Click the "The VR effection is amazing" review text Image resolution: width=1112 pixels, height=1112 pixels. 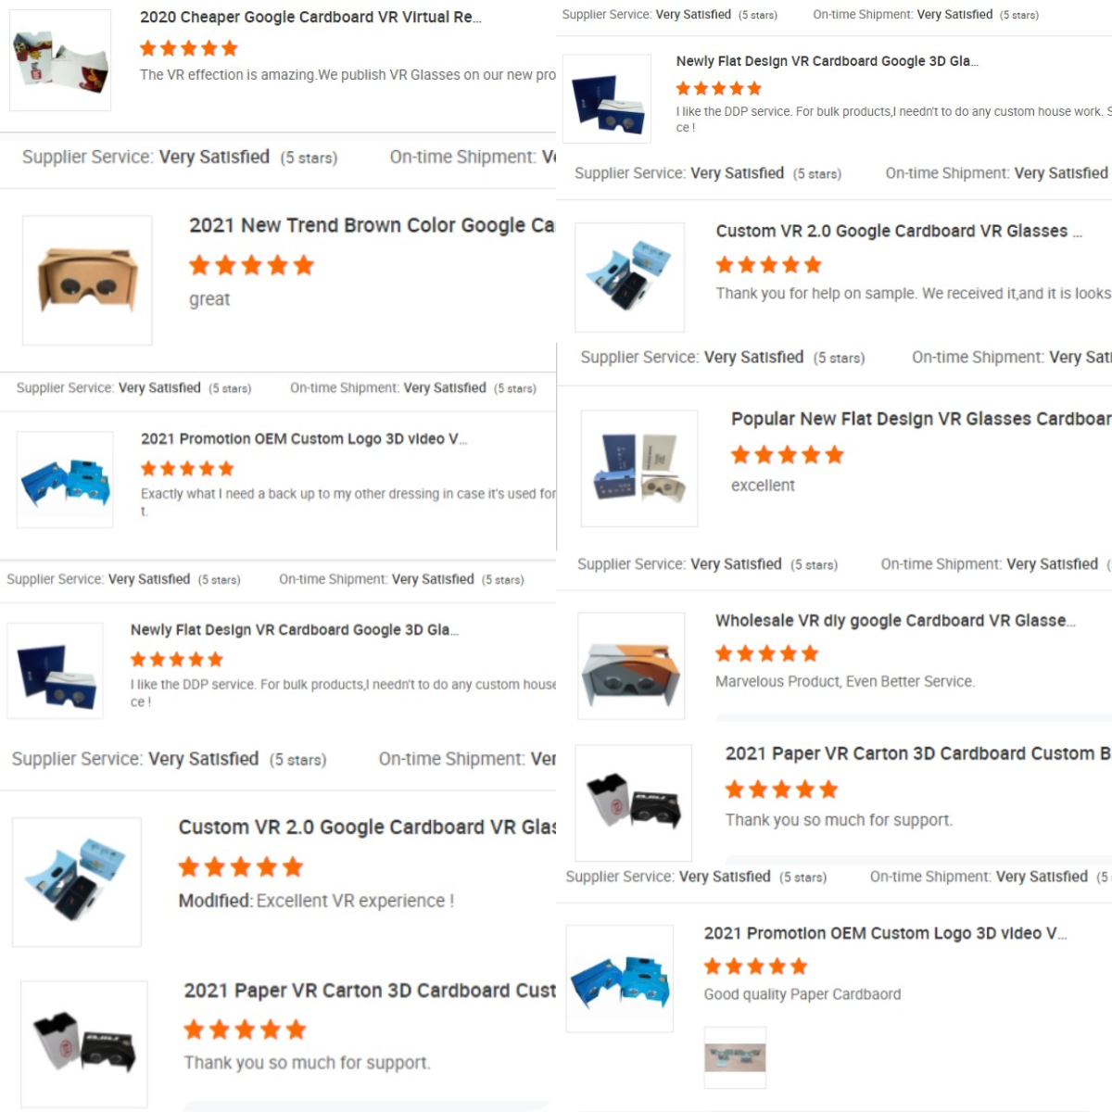click(348, 75)
